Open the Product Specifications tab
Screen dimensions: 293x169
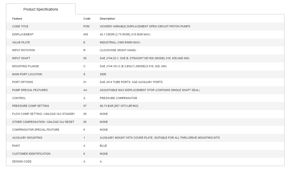[x=41, y=9]
